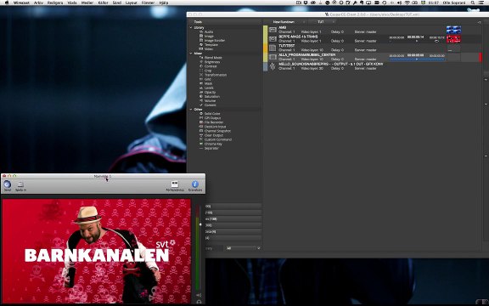Select the DeckLink Input tool
Image resolution: width=489 pixels, height=306 pixels.
pos(215,127)
